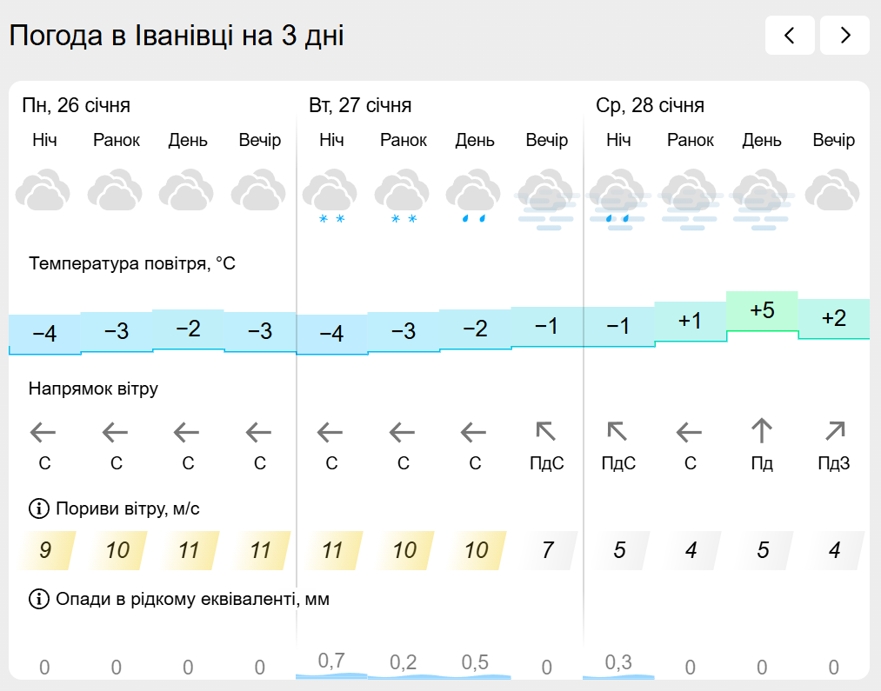Screen dimensions: 881x691
Task: Click the Погода в Іванівці на 3 дні heading
Action: pos(177,37)
